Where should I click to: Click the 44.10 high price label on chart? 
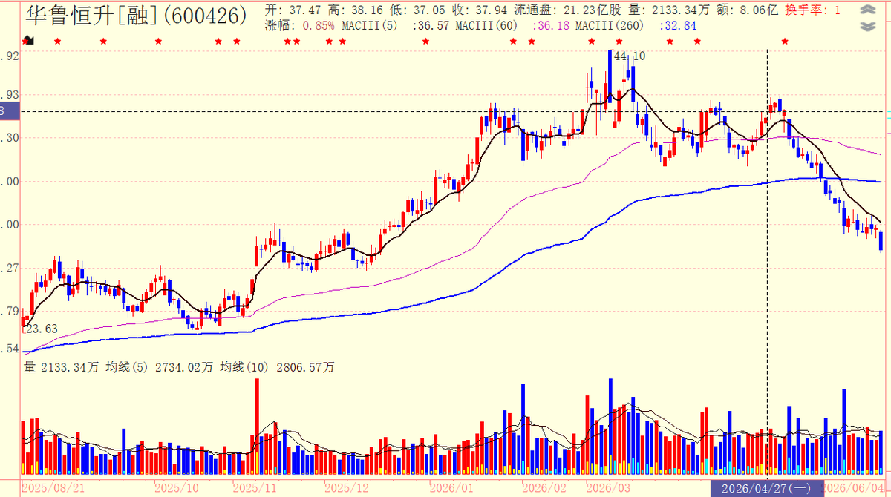630,56
